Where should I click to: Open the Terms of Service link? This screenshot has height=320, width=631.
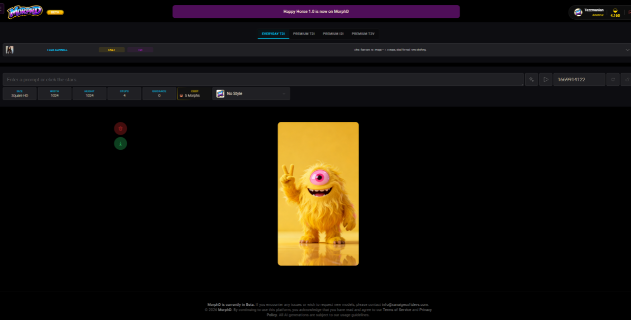(397, 309)
